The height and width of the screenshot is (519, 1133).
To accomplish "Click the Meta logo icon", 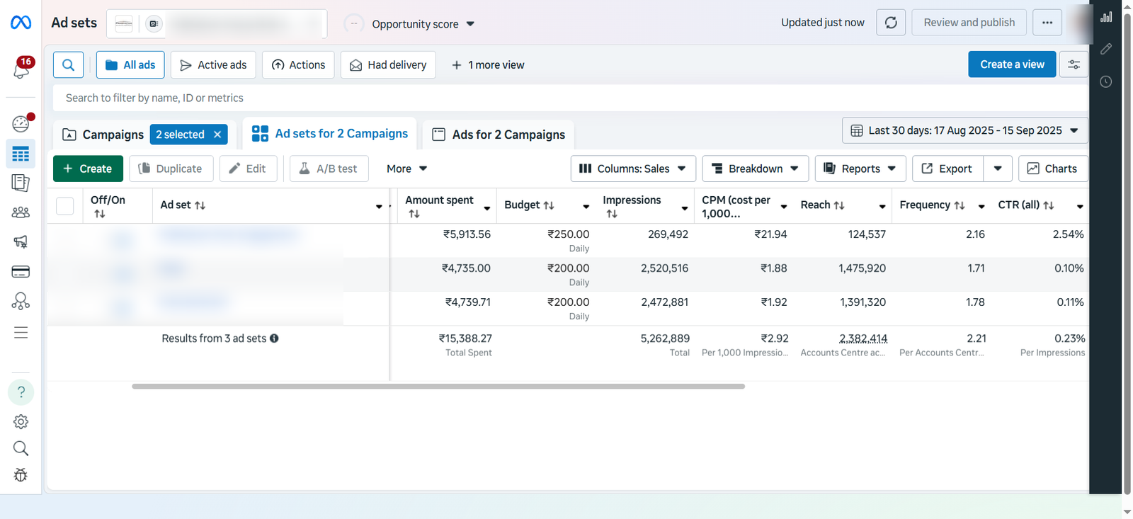I will pyautogui.click(x=21, y=23).
